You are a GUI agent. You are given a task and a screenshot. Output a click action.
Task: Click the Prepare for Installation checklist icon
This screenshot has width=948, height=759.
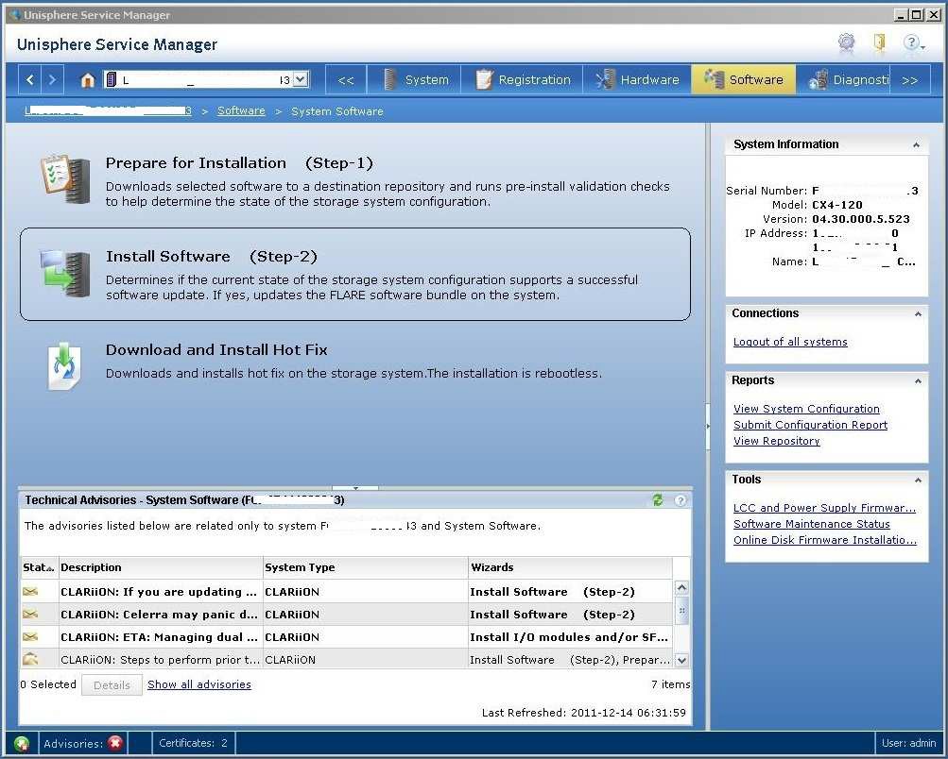point(65,178)
